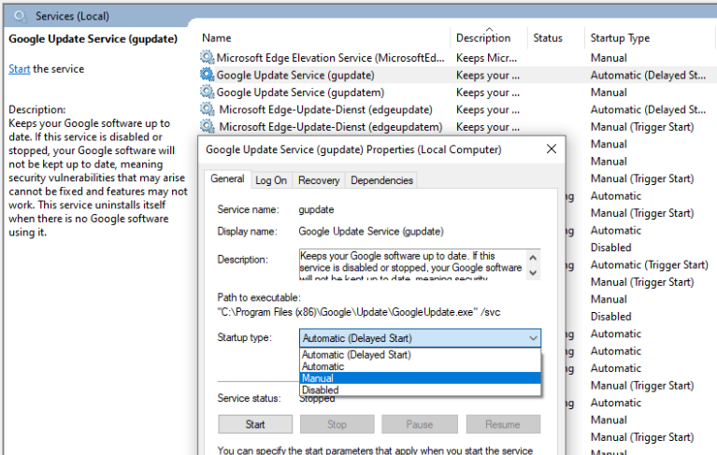Viewport: 717px width, 455px height.
Task: Sort by the Startup Type column header
Action: (x=620, y=38)
